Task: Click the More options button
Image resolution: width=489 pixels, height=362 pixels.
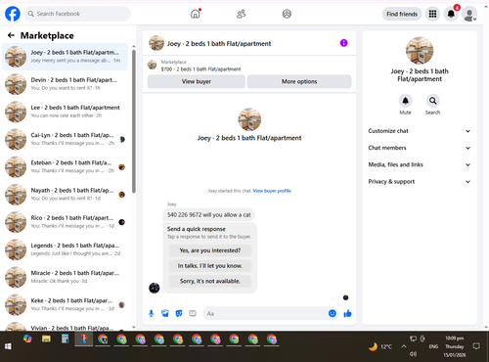Action: tap(299, 81)
